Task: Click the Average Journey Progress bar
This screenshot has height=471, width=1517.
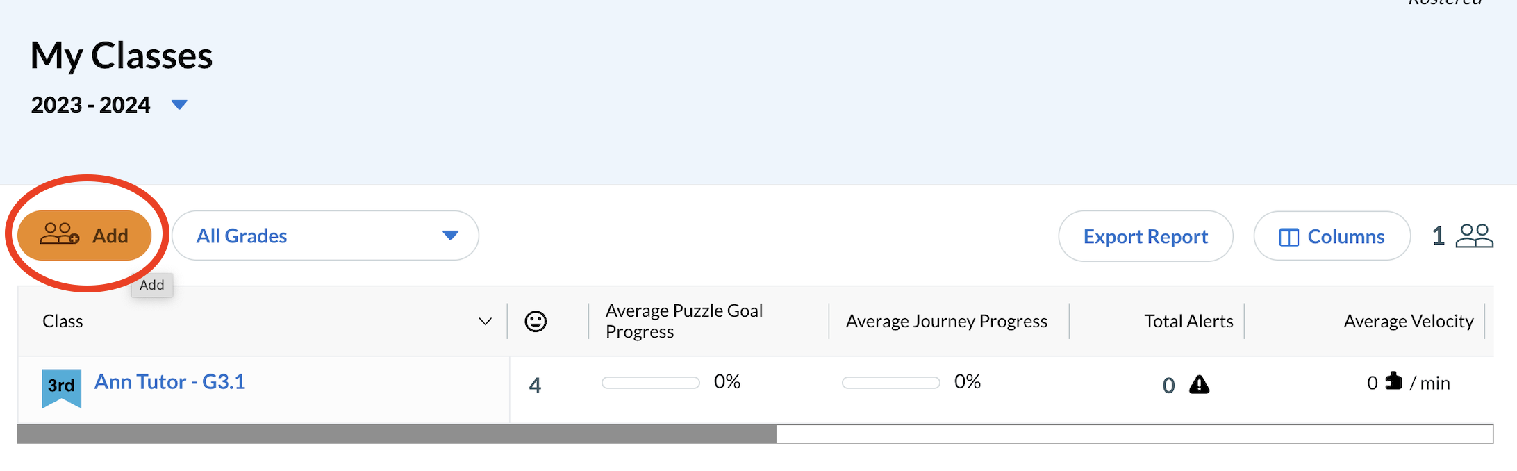Action: [x=890, y=383]
